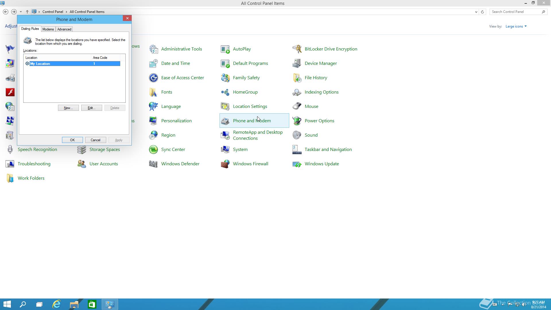551x310 pixels.
Task: Open the View by Large icons dropdown
Action: pos(516,26)
